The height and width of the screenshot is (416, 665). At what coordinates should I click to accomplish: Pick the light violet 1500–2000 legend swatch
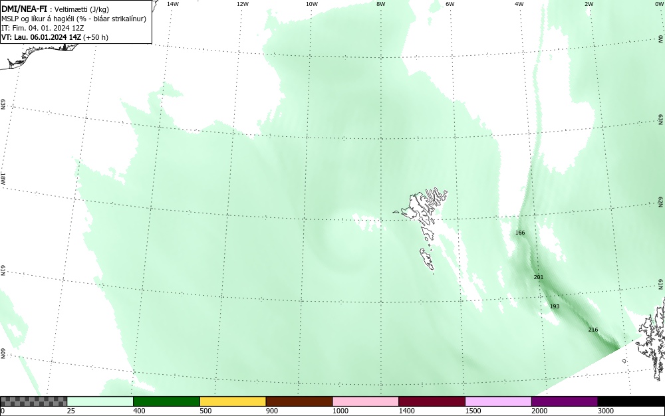coord(498,401)
